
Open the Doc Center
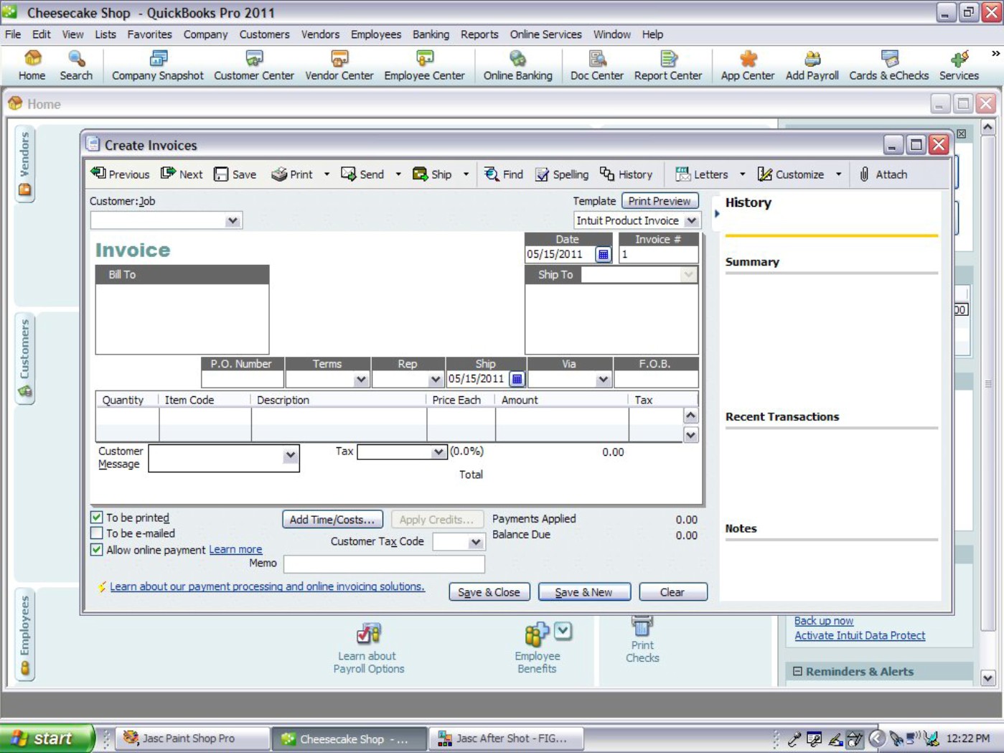pos(596,65)
